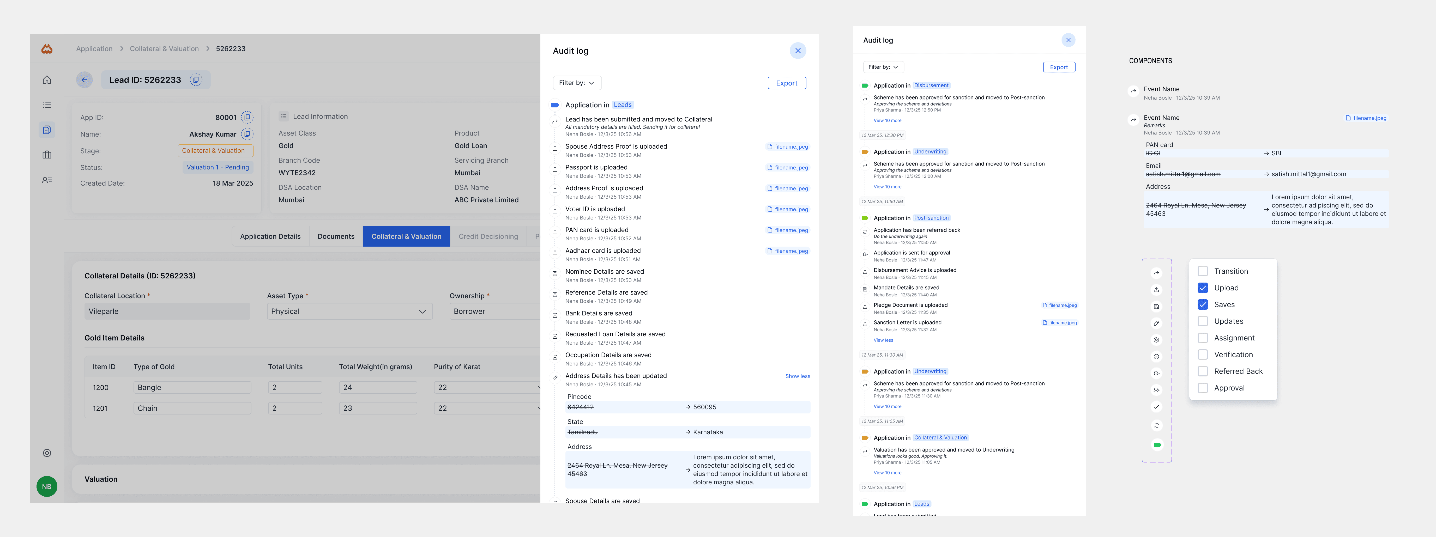Open settings gear in sidebar
This screenshot has height=537, width=1436.
47,453
